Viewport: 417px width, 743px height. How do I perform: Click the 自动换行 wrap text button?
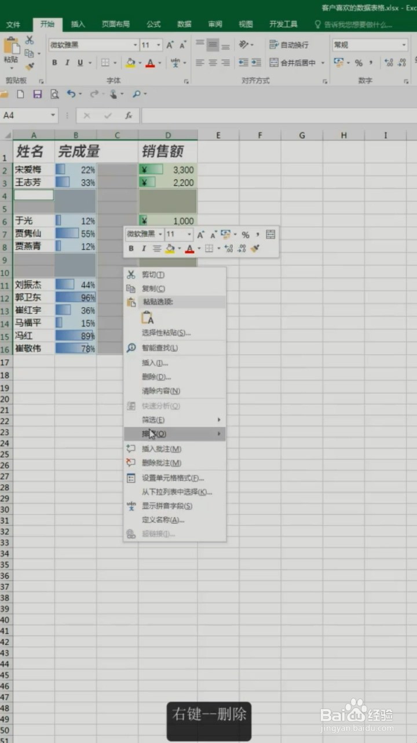(289, 45)
